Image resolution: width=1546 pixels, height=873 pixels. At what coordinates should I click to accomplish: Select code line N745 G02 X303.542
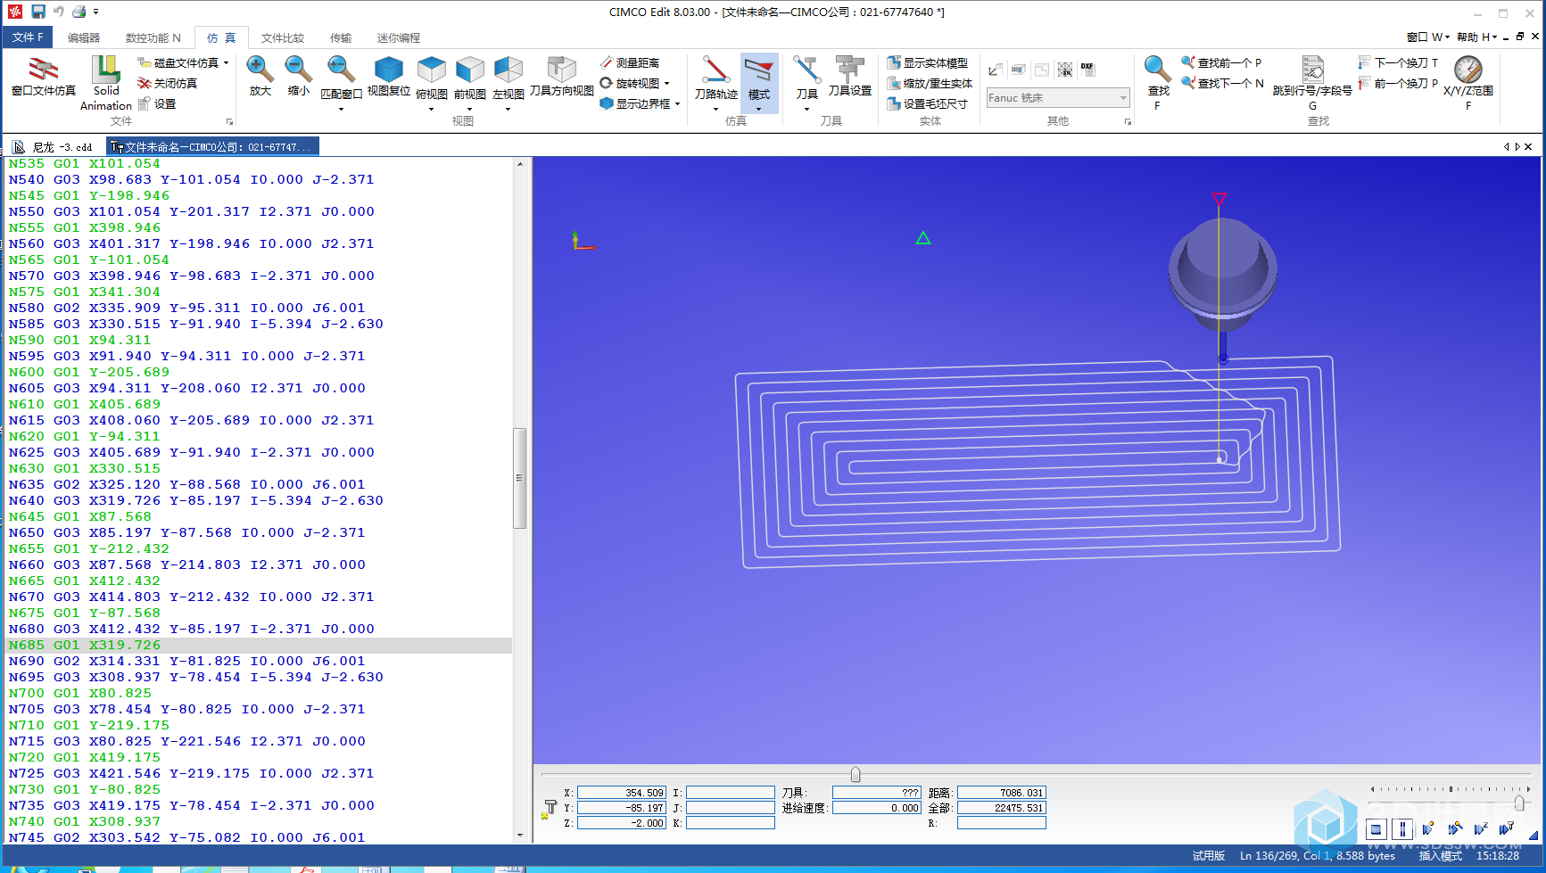coord(187,837)
